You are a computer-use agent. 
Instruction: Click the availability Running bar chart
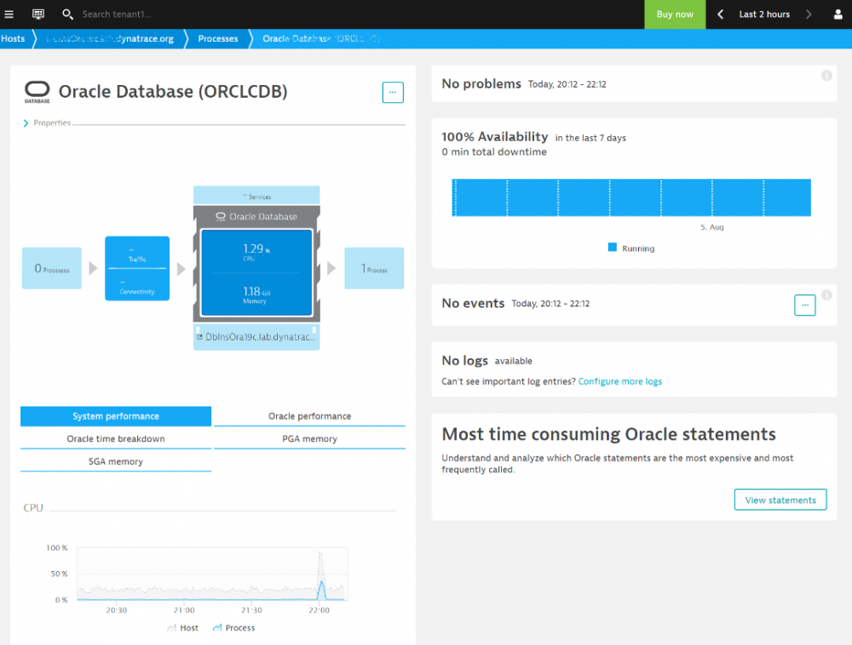coord(631,197)
